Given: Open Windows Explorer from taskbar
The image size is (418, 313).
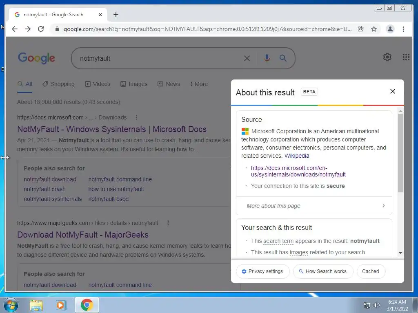Looking at the screenshot, I should click(36, 305).
